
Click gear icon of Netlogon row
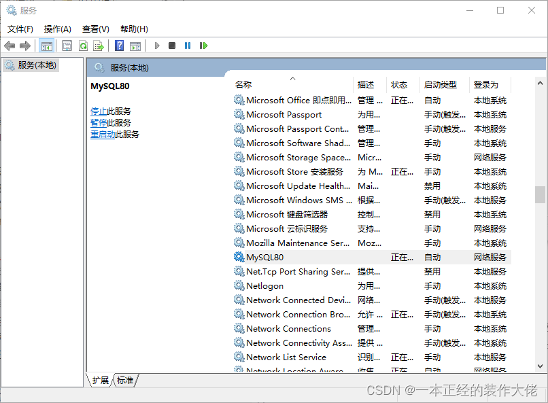click(239, 285)
